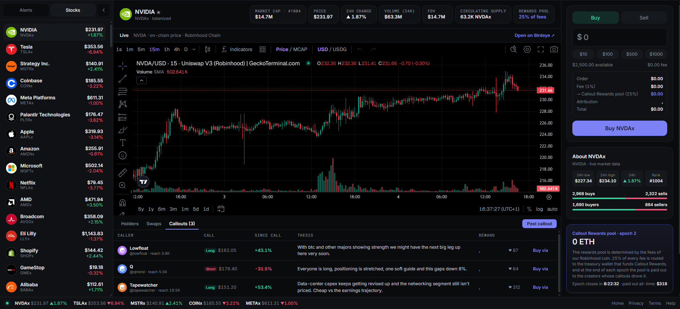Switch to the Stocks tab
680x309 pixels.
point(73,10)
